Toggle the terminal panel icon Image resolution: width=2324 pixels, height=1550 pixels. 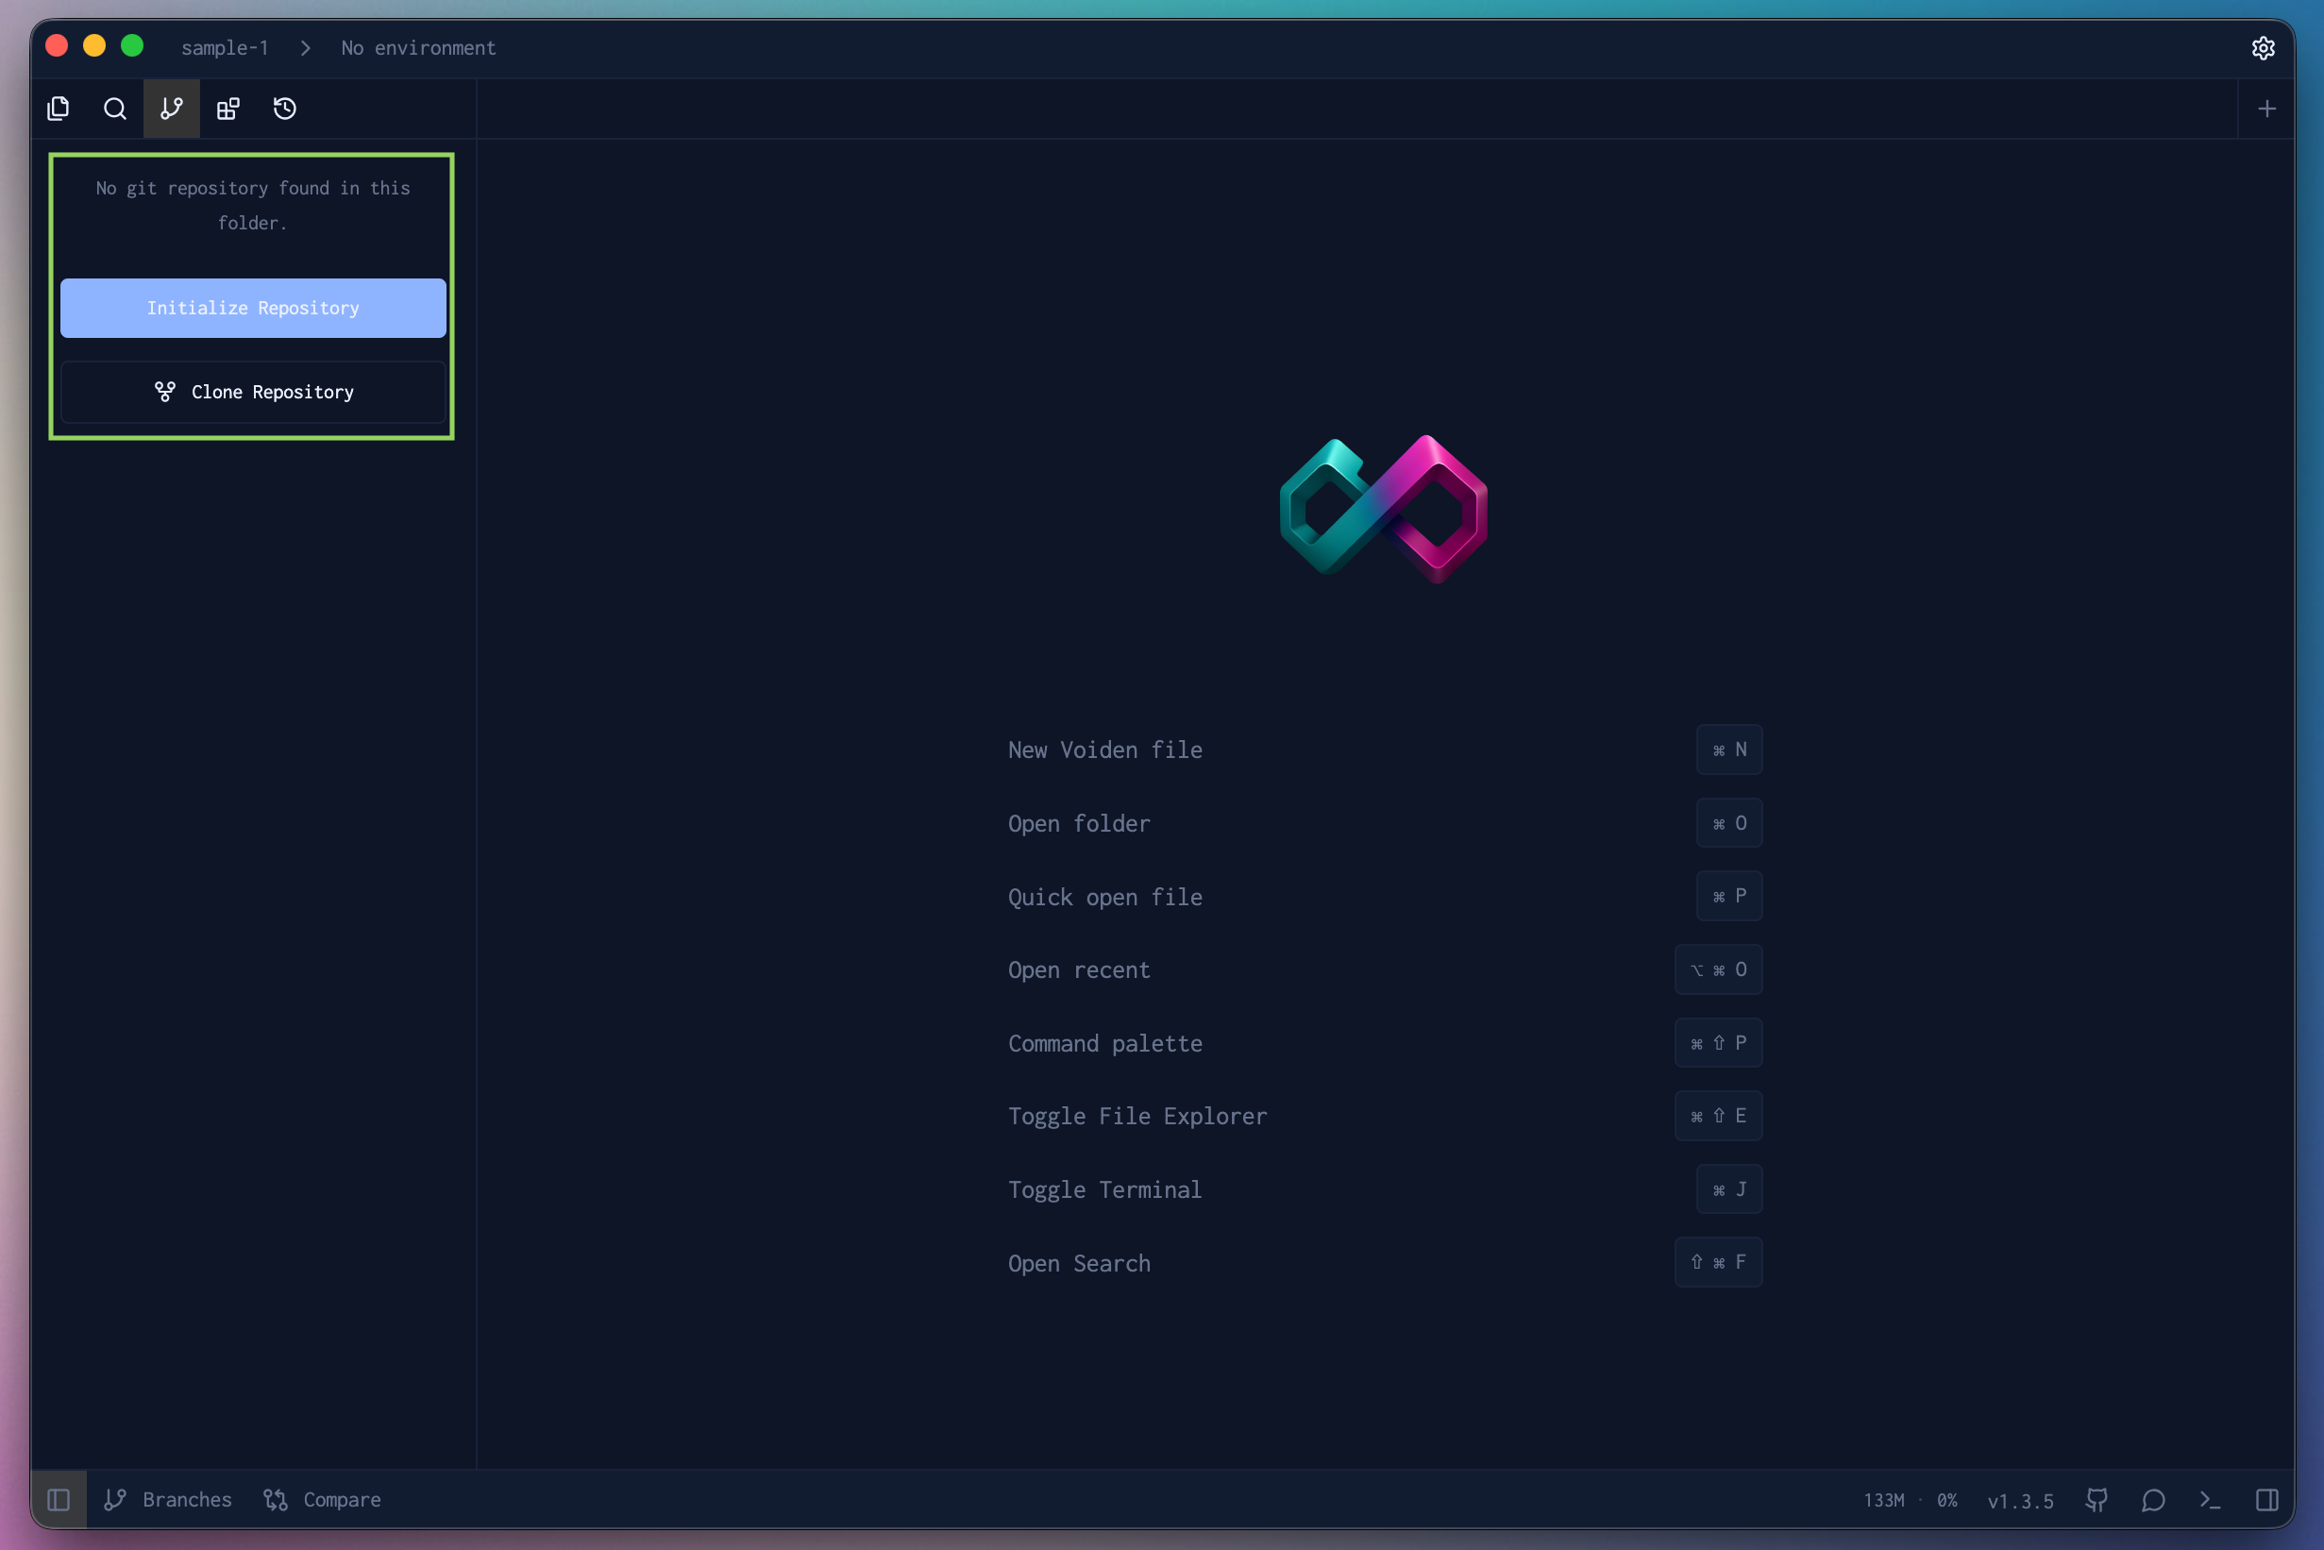[2211, 1500]
